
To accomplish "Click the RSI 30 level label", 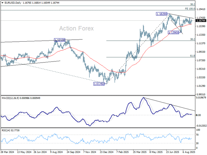I will [197, 143].
